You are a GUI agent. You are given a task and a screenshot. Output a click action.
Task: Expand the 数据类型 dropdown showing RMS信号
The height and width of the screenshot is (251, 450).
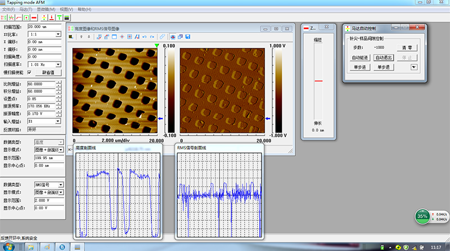[x=61, y=185]
